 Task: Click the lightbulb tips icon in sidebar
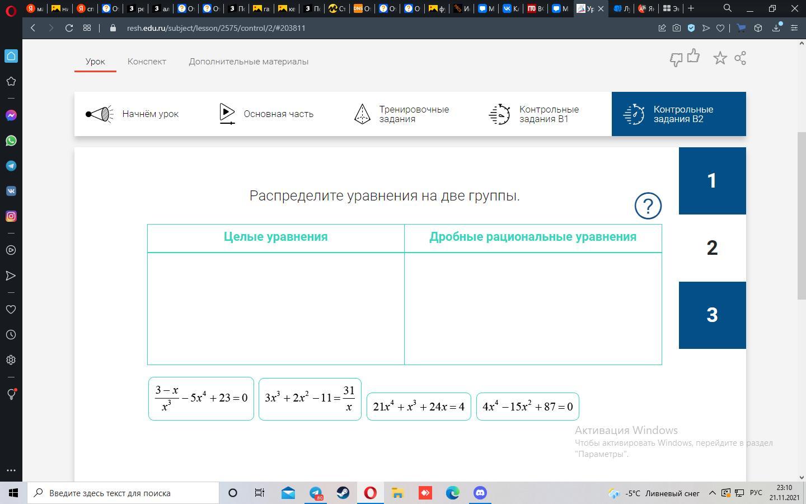[x=11, y=394]
